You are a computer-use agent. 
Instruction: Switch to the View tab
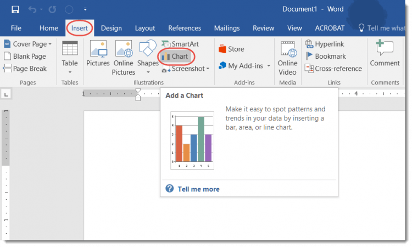coord(294,28)
